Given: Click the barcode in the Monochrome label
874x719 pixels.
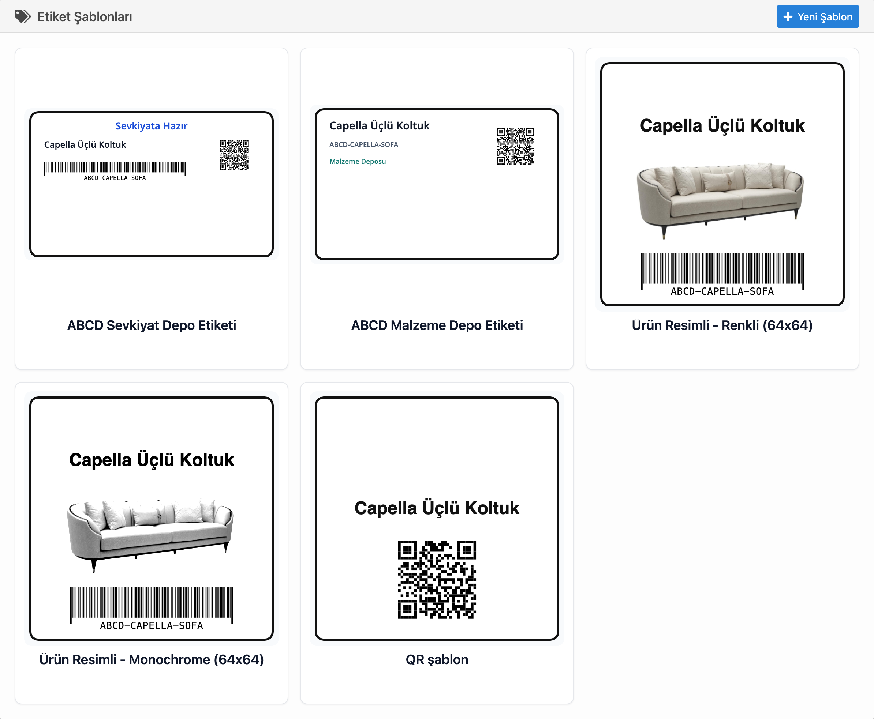Looking at the screenshot, I should 151,609.
